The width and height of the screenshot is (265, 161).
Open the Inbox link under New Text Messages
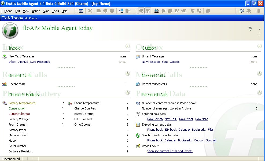coord(12,62)
